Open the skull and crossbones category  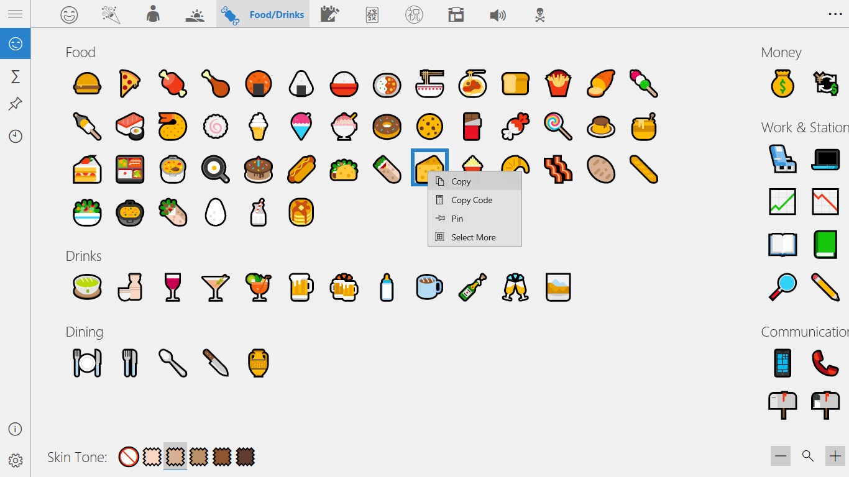point(538,14)
